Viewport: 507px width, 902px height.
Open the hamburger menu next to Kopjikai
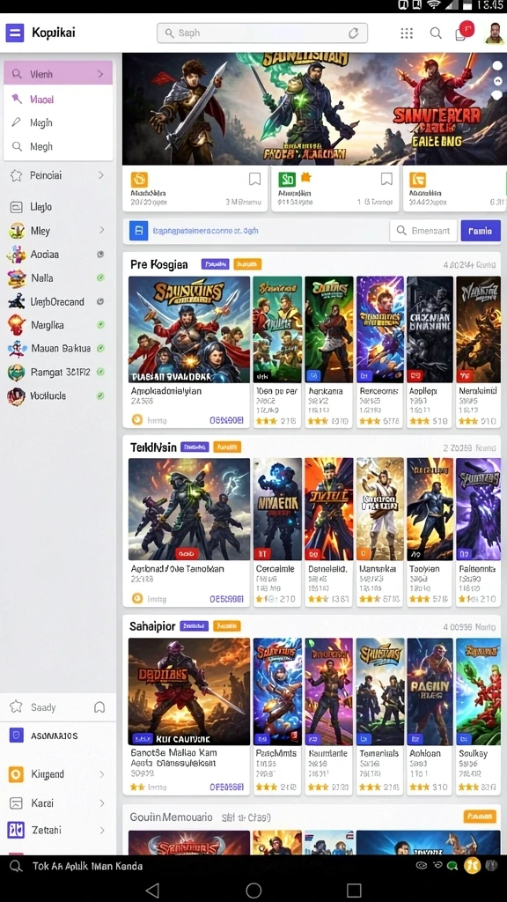(14, 33)
